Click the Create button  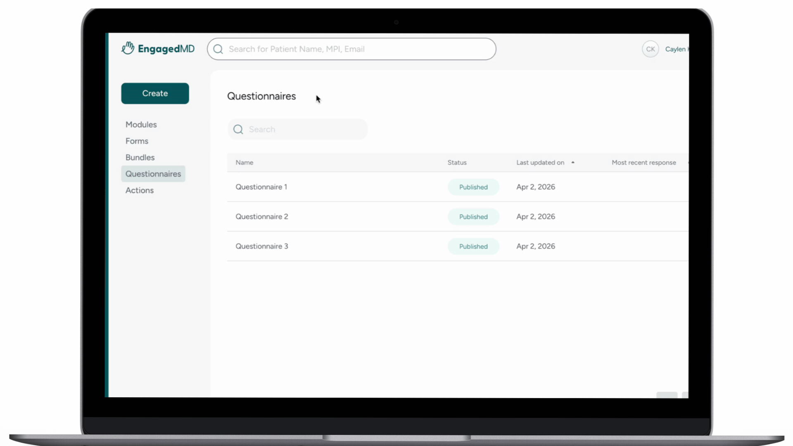[x=155, y=93]
